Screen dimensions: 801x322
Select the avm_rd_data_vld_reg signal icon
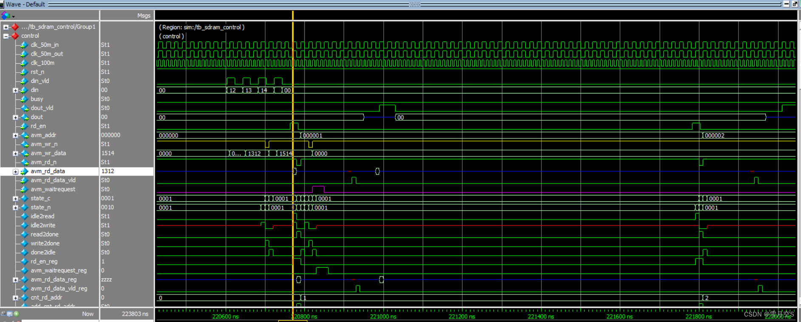[x=24, y=289]
